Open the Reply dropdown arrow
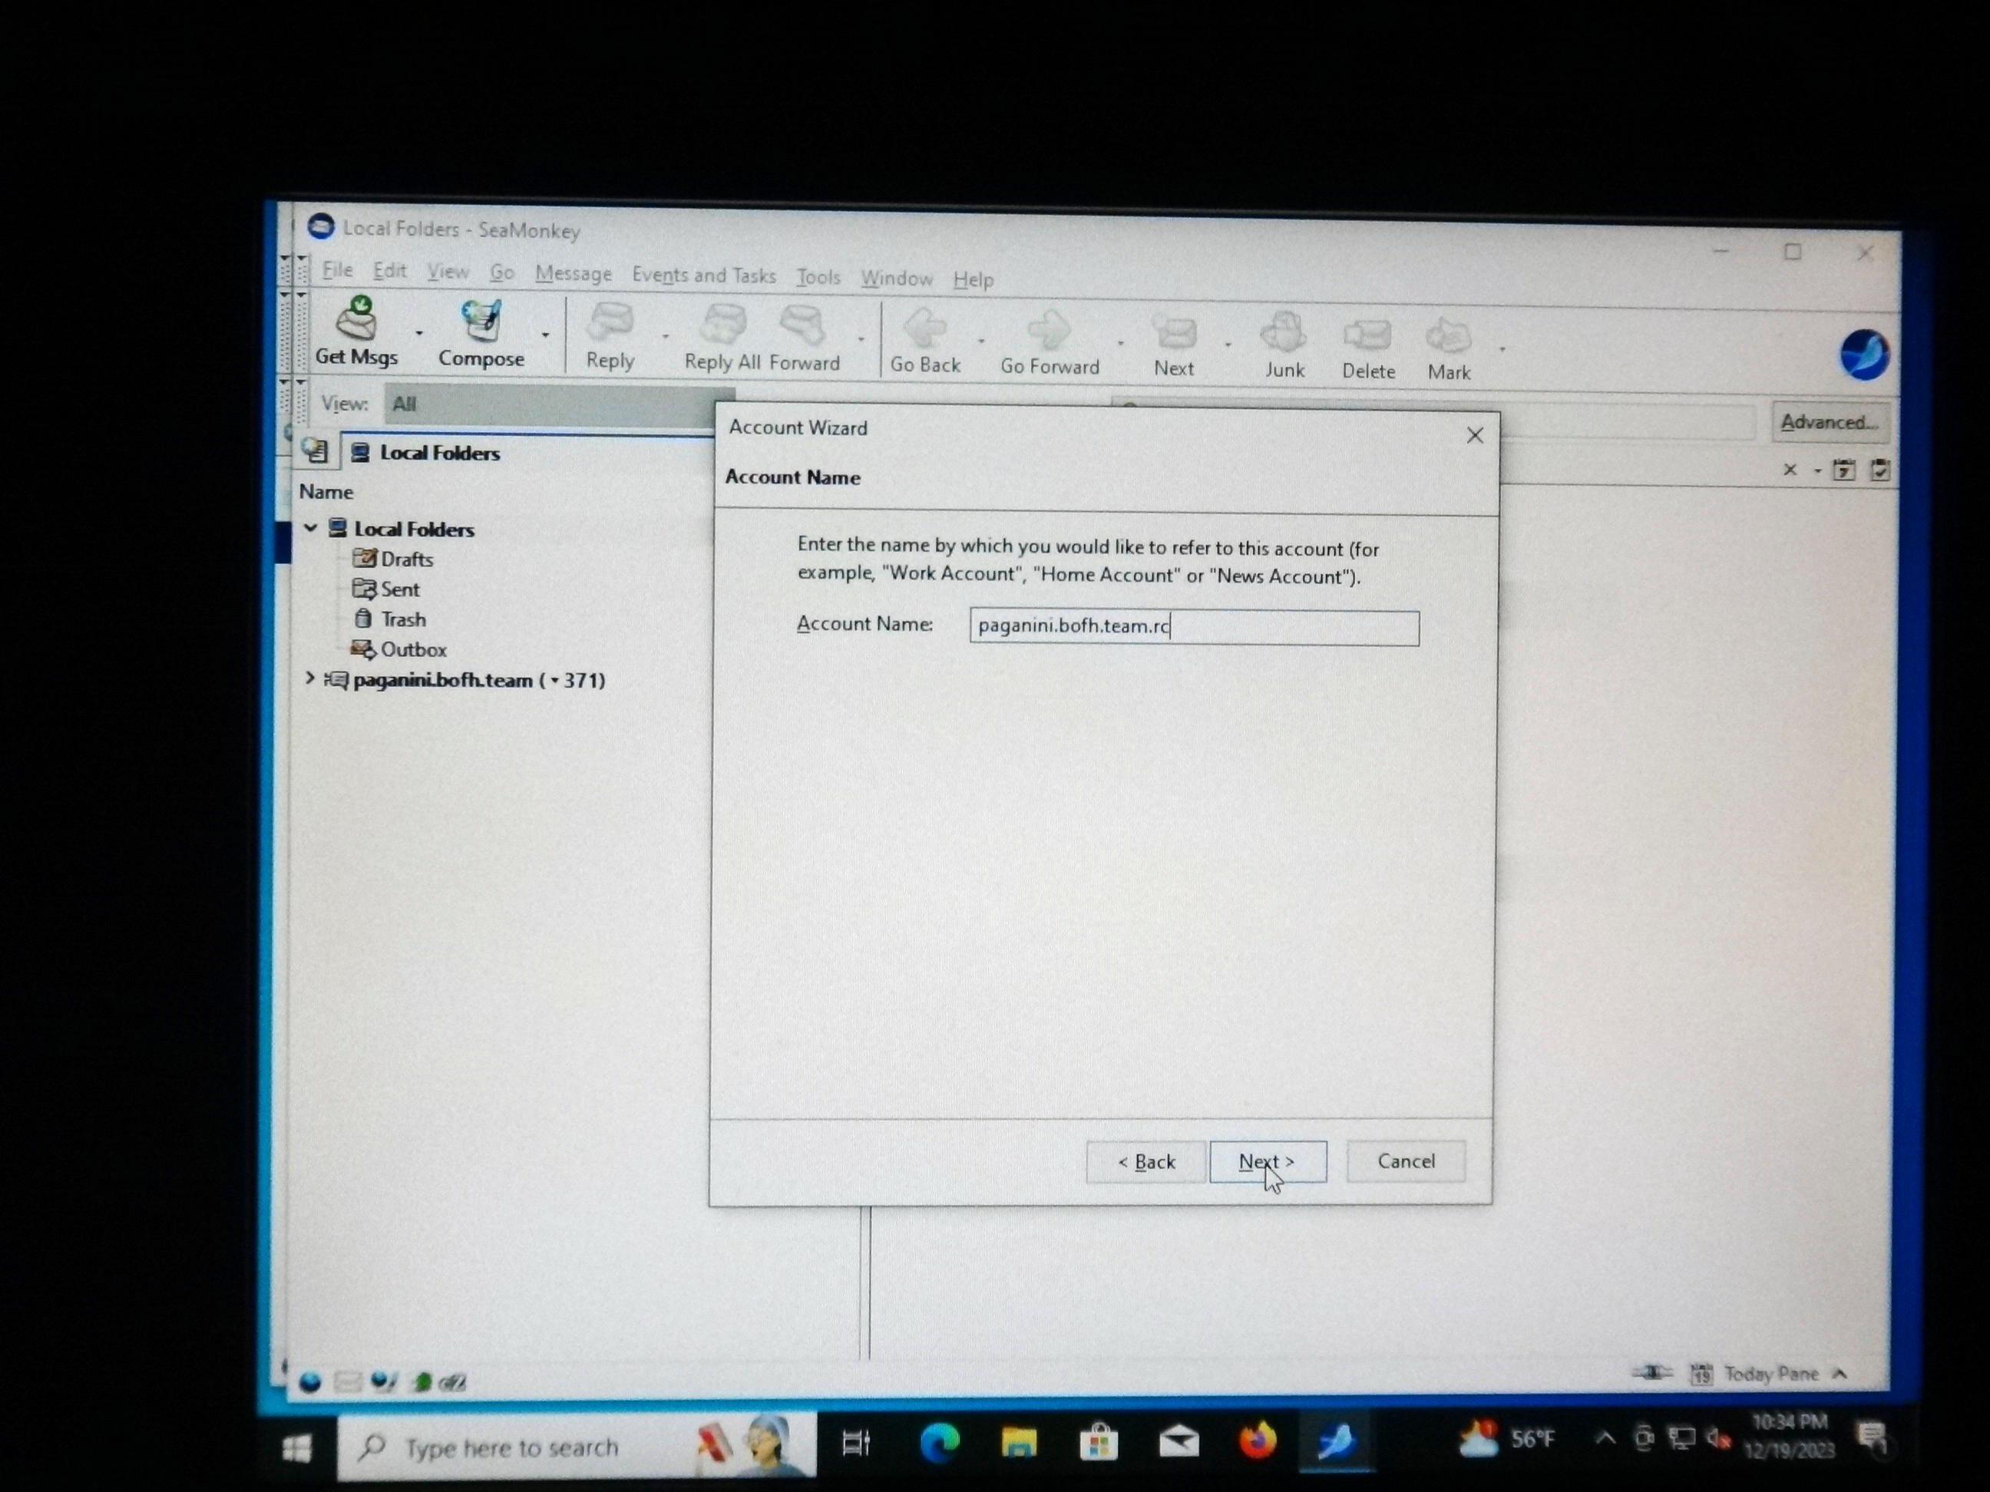 [x=665, y=337]
